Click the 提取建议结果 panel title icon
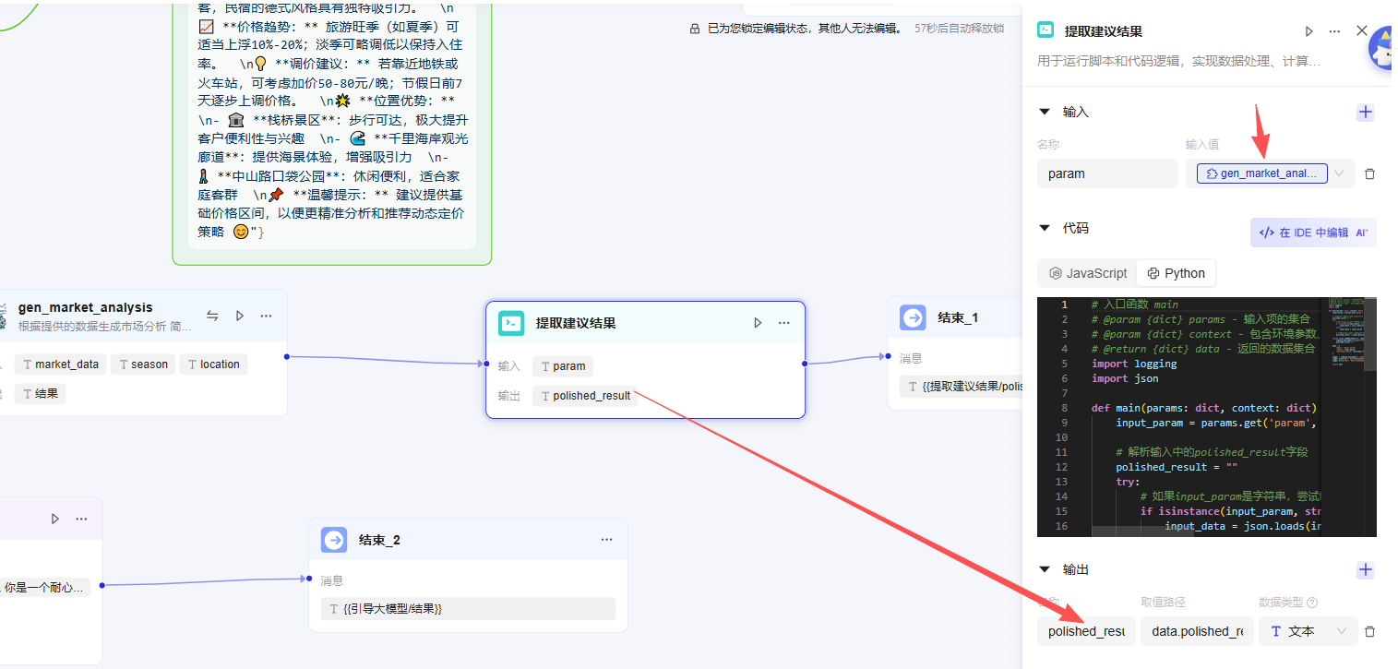The image size is (1398, 669). point(1046,30)
